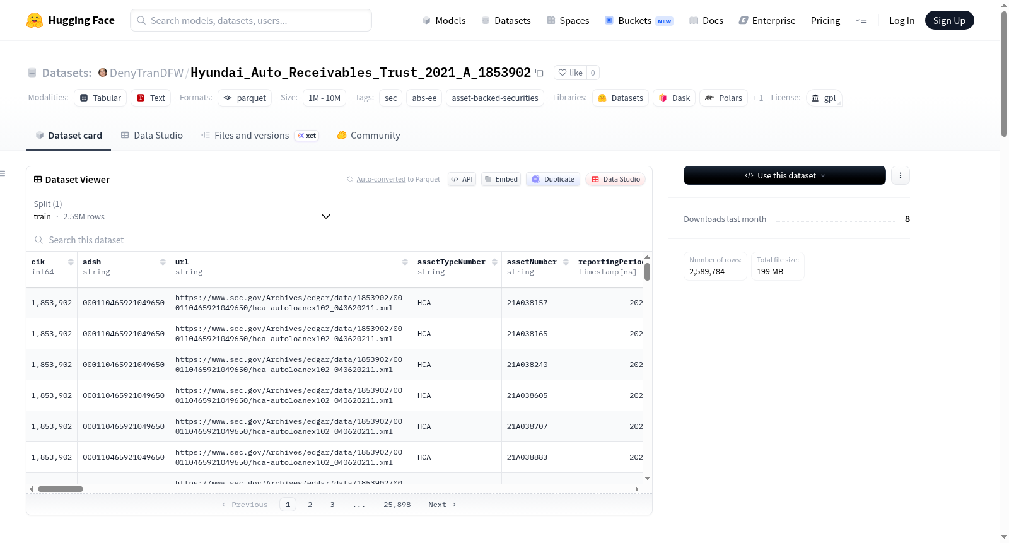Click the Hugging Face logo icon

pyautogui.click(x=35, y=20)
